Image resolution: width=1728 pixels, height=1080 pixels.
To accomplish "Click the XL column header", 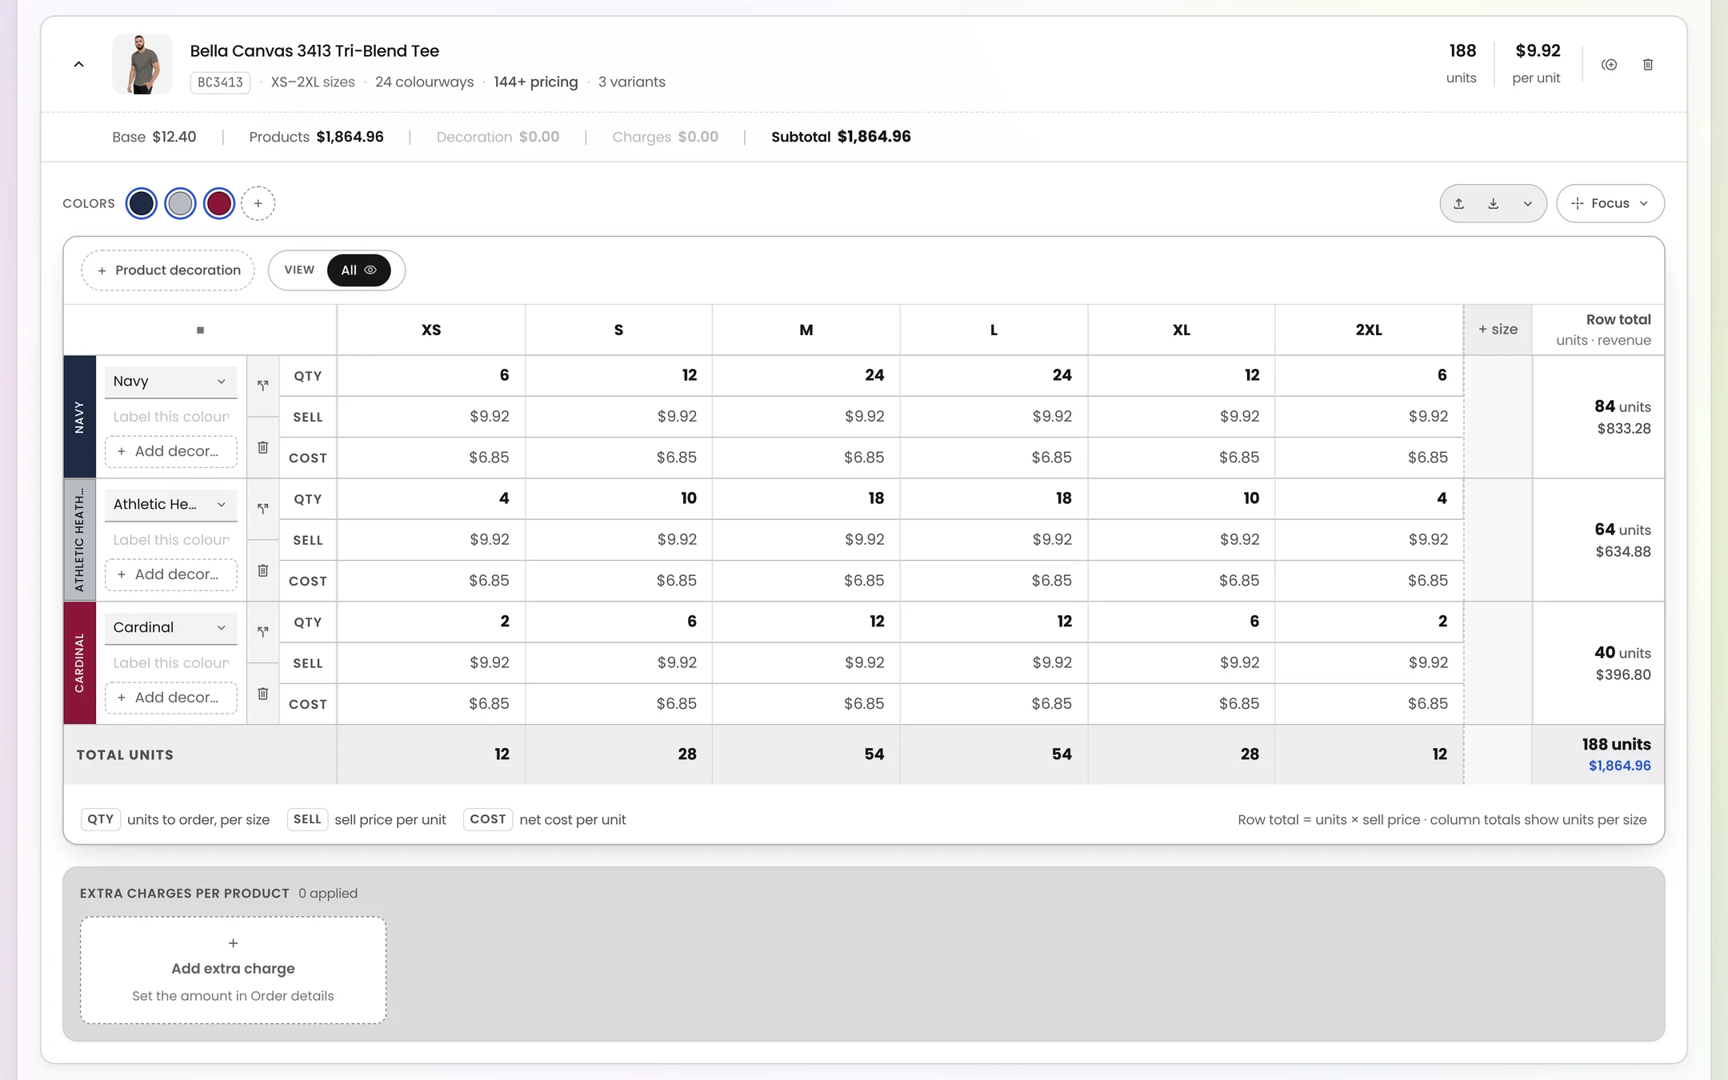I will 1181,330.
